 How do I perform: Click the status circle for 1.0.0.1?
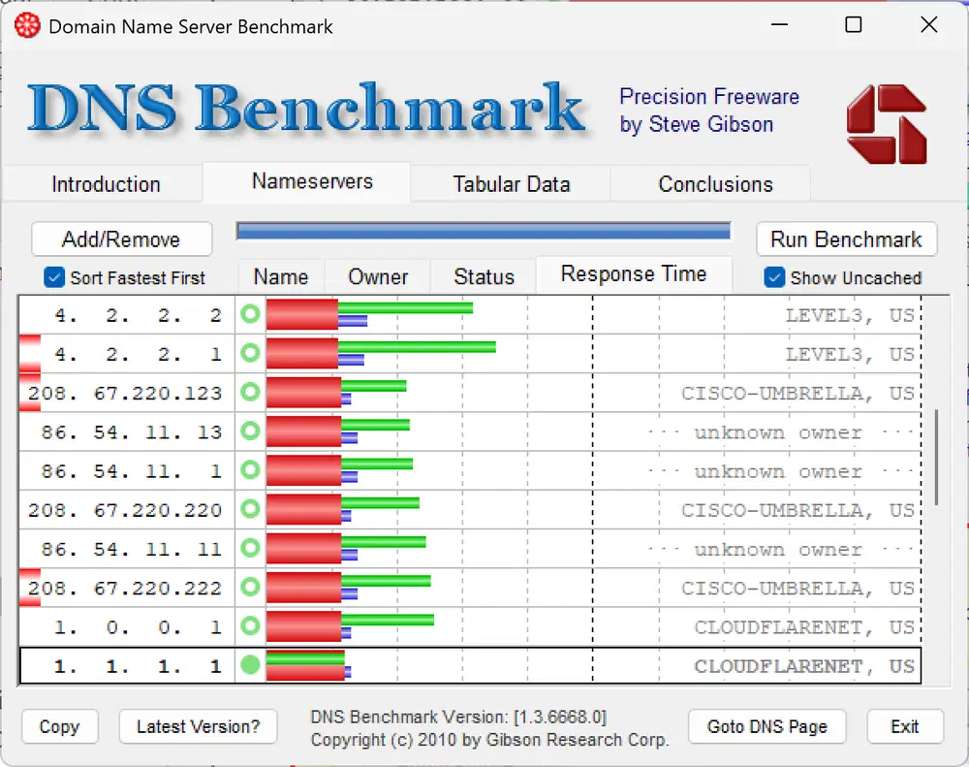click(x=250, y=626)
